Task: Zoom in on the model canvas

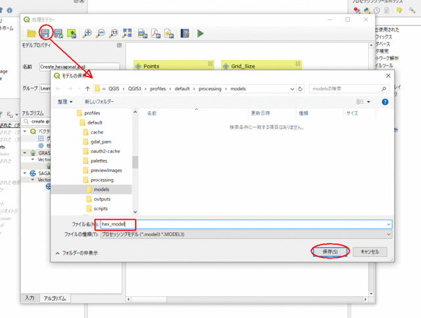Action: click(x=87, y=34)
